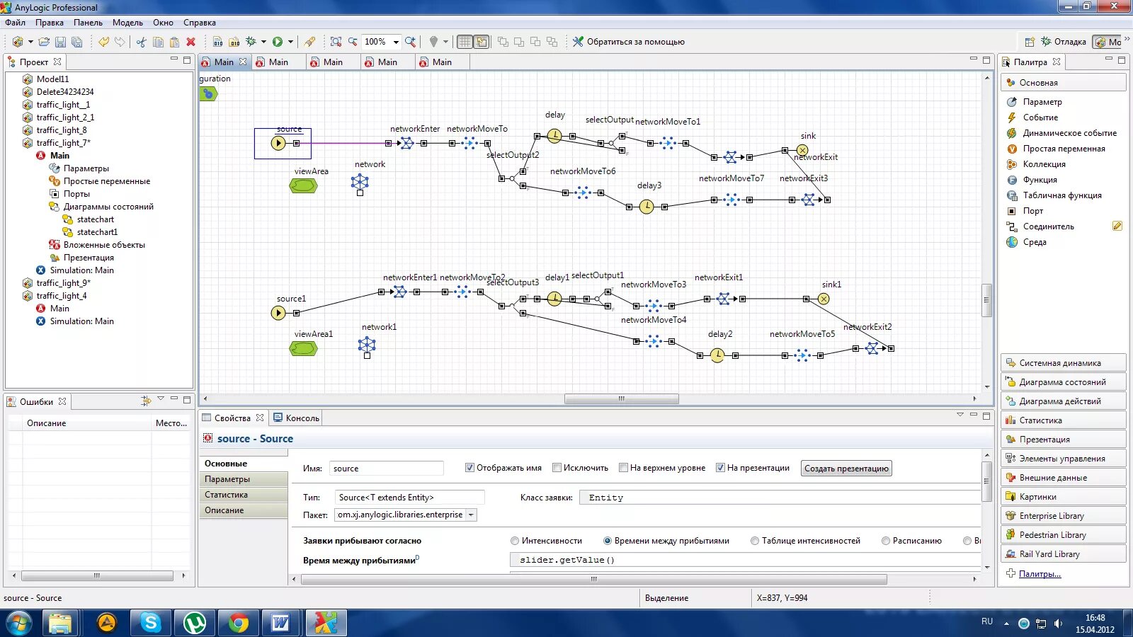Screen dimensions: 1133x637
Task: Open the 'Статистика' properties section
Action: (x=244, y=495)
